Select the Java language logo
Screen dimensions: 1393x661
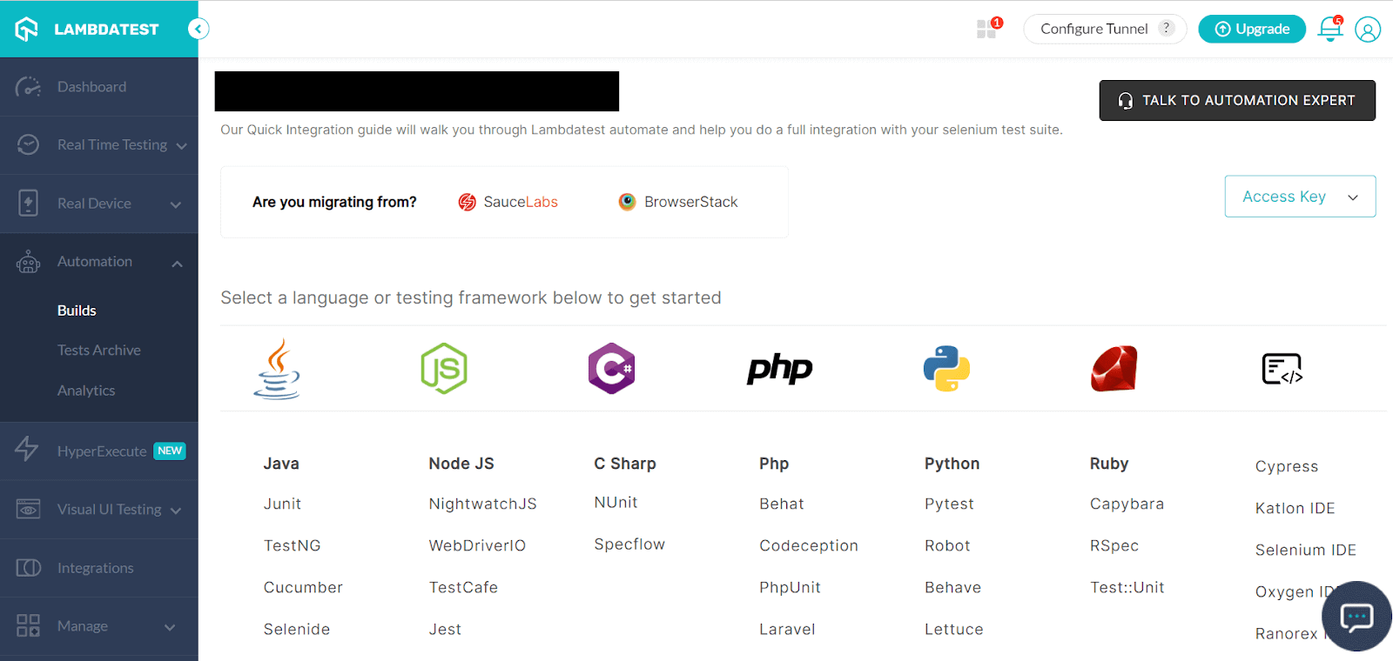coord(277,368)
